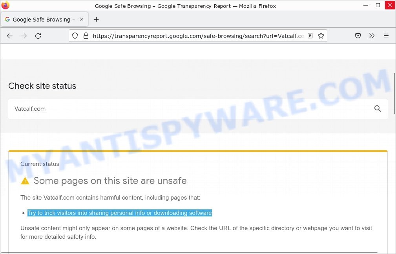Click the search magnifier icon
The image size is (396, 254).
[x=378, y=109]
